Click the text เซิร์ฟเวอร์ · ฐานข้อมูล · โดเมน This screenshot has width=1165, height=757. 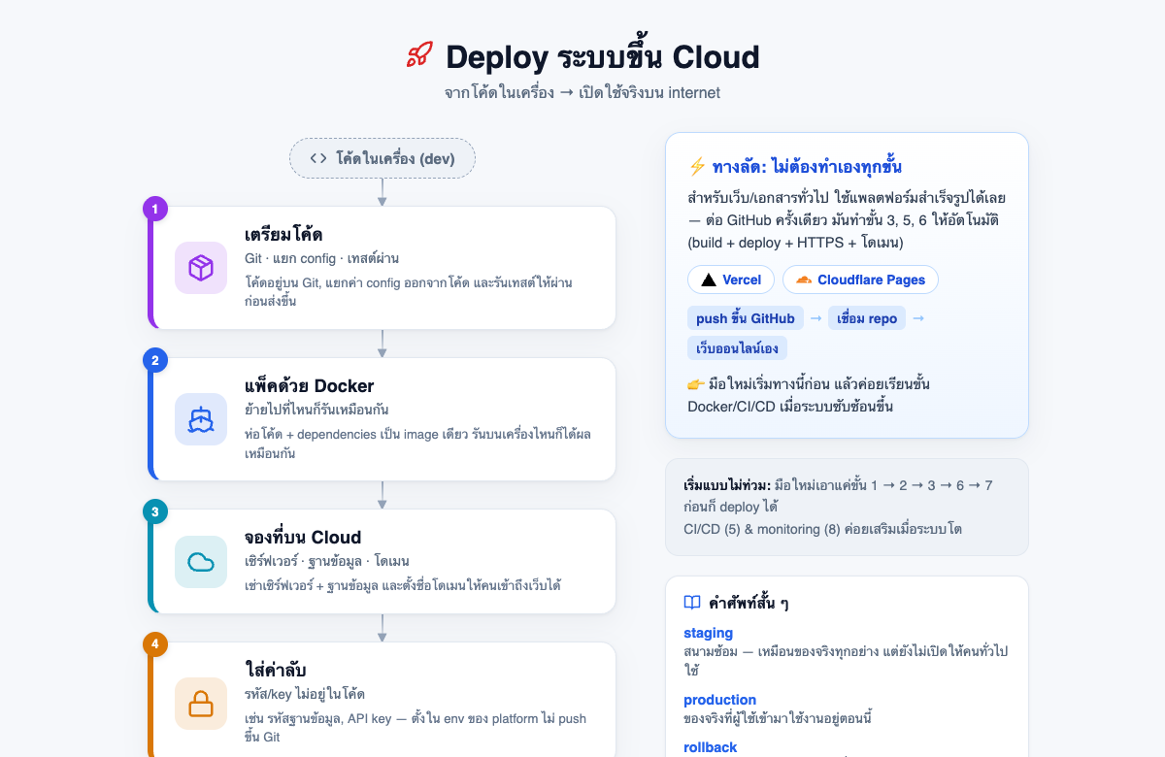point(326,561)
